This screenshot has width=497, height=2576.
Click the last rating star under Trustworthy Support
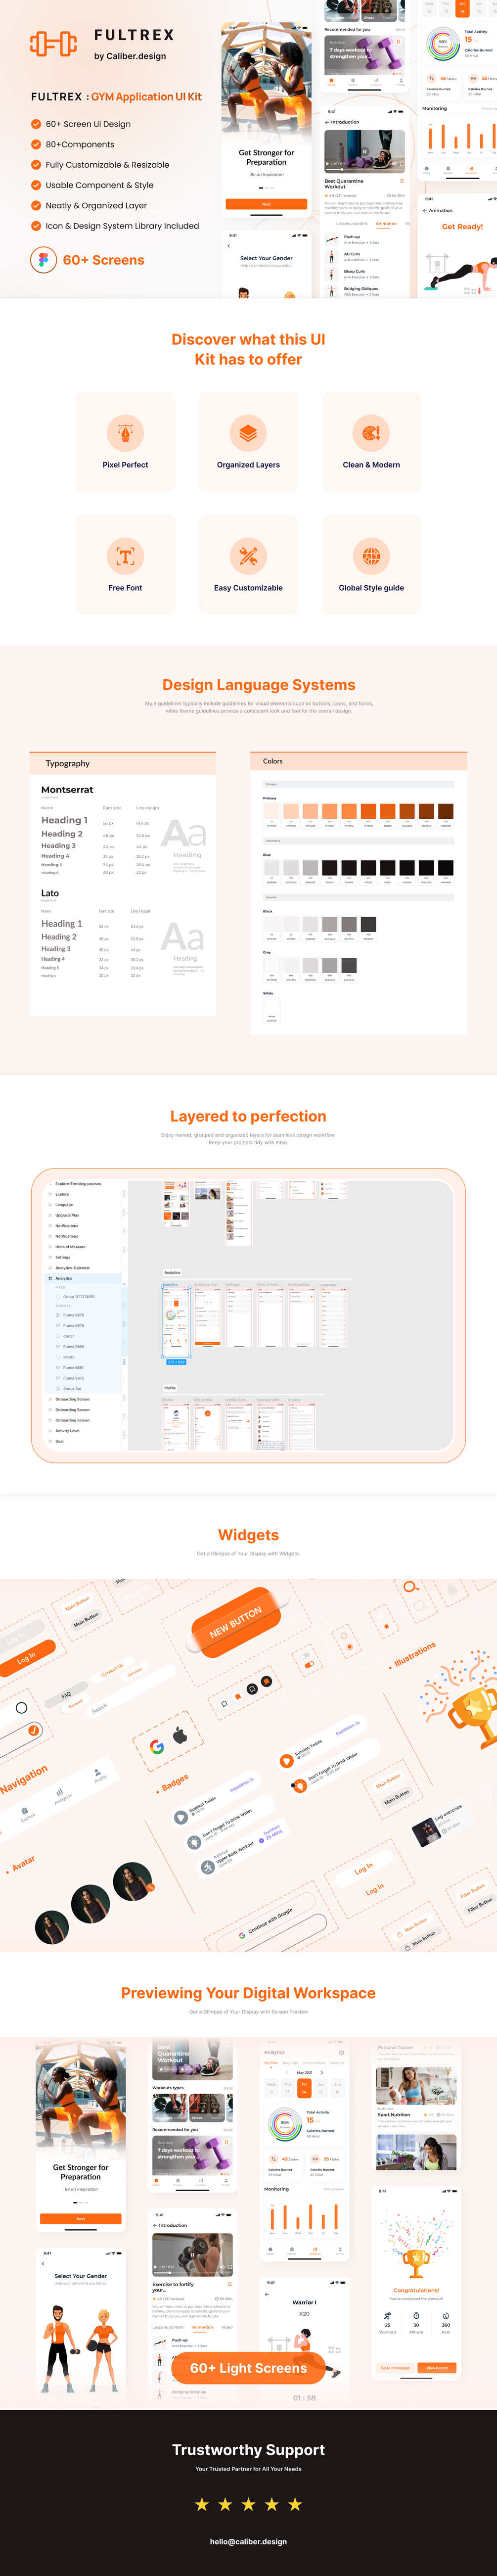[x=295, y=2504]
